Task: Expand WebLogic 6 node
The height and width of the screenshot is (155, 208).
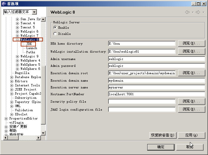Action: [x=17, y=32]
